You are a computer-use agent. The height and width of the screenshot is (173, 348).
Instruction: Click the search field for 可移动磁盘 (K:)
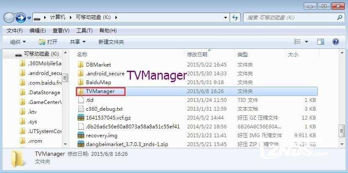tap(290, 18)
